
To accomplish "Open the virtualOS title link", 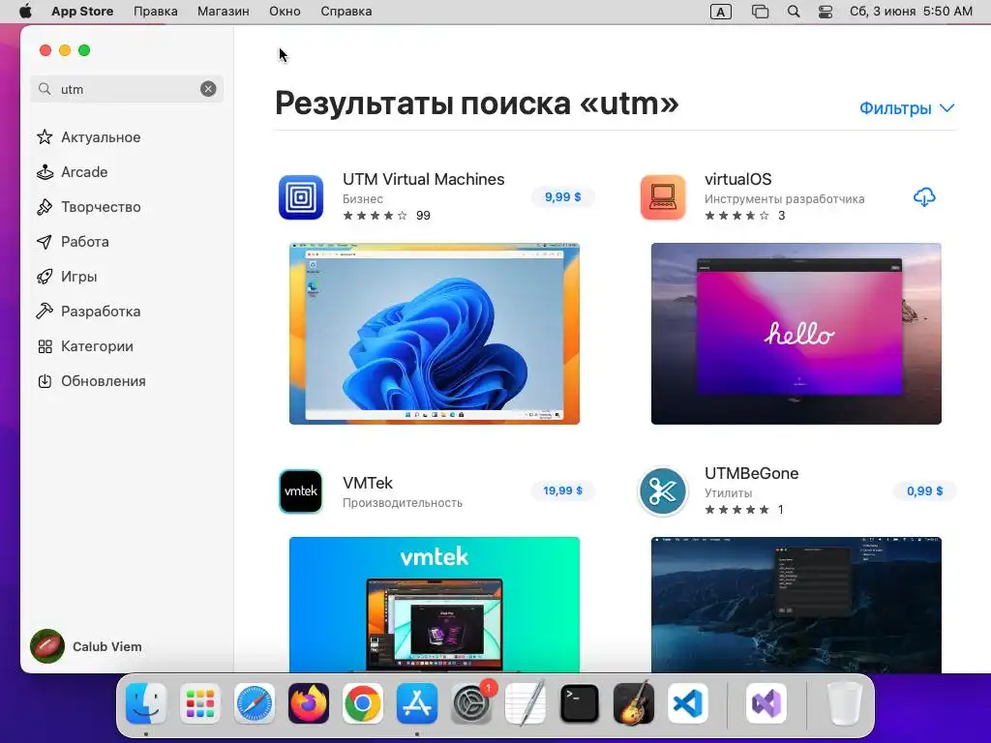I will pyautogui.click(x=738, y=179).
